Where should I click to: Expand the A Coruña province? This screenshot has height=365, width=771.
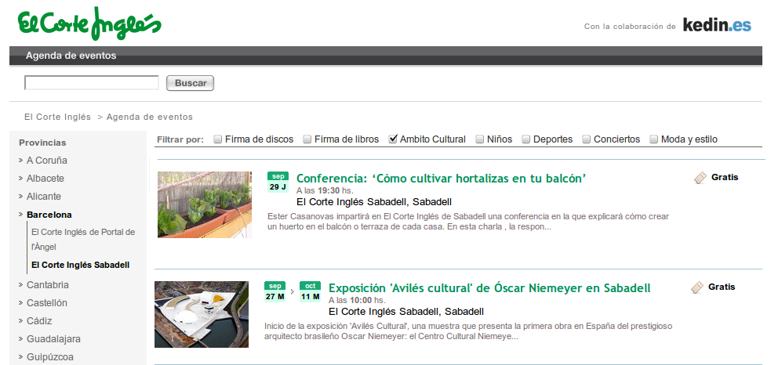coord(46,161)
